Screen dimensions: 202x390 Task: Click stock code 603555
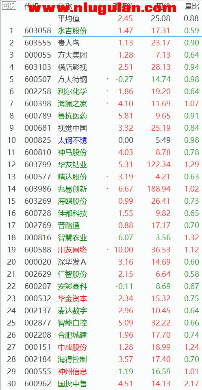tap(38, 43)
